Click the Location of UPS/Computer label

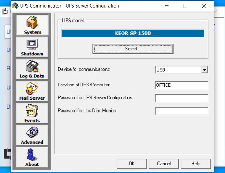[x=84, y=85]
